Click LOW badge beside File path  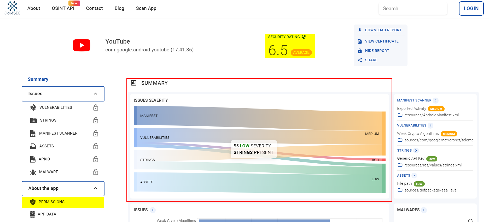pyautogui.click(x=419, y=184)
